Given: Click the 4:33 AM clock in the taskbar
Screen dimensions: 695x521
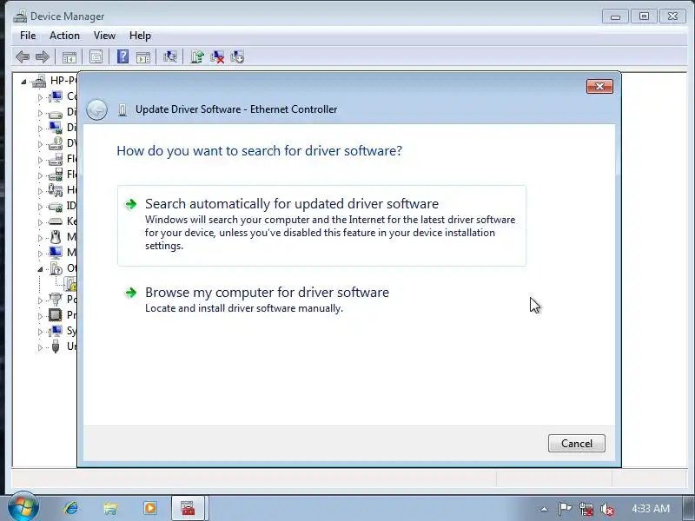Looking at the screenshot, I should tap(650, 509).
